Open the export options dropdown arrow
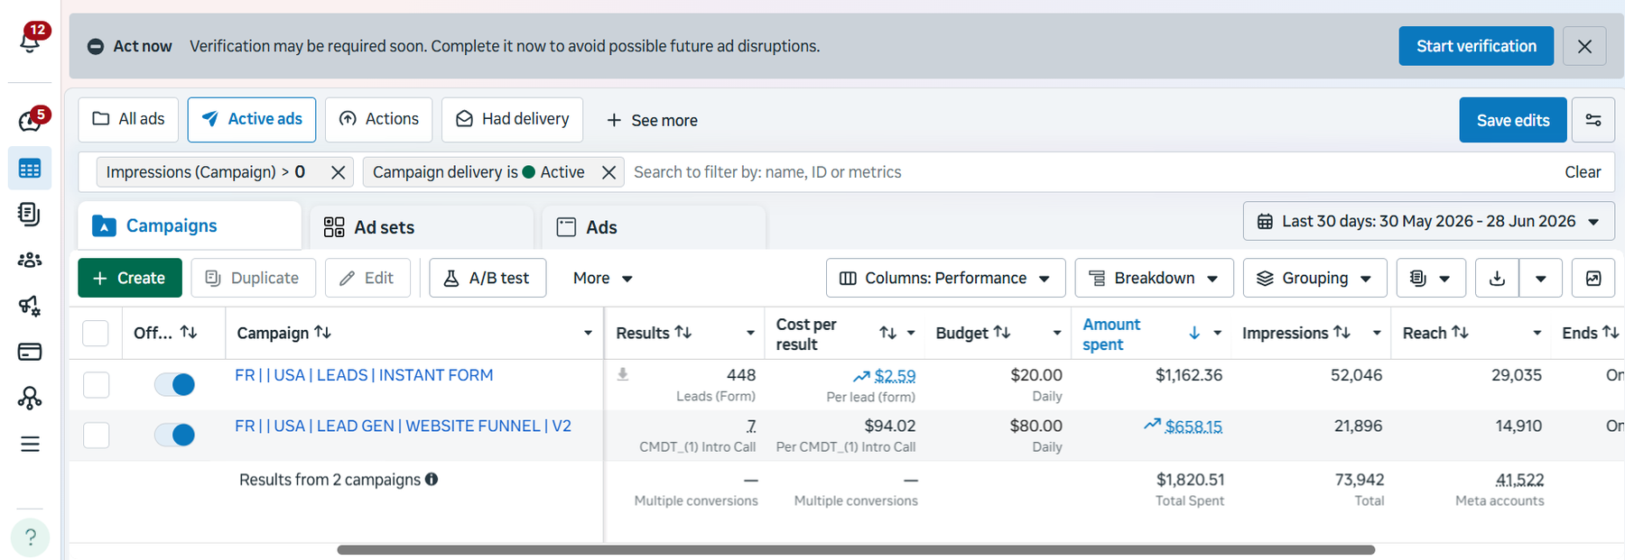Screen dimensions: 1625x560 1541,278
